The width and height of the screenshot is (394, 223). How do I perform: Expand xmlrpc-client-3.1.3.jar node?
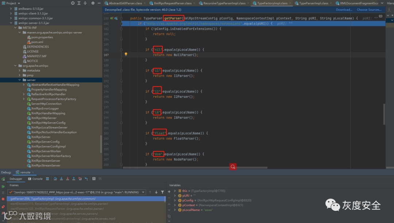click(11, 14)
